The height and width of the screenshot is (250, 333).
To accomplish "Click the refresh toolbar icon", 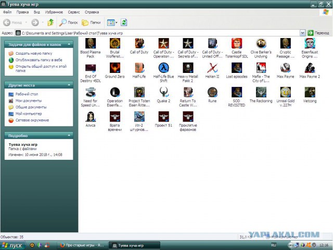I will (x=124, y=22).
